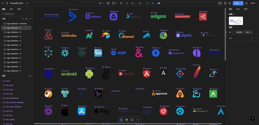Click the 100 opacity value field
Image resolution: width=259 pixels, height=125 pixels.
(x=247, y=32)
